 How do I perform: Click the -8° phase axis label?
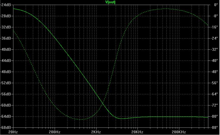(x=215, y=16)
